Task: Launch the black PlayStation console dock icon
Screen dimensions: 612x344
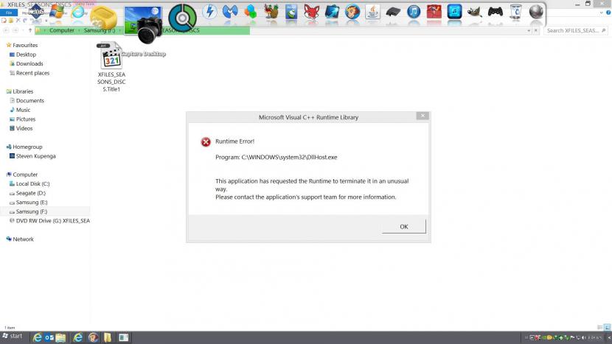Action: point(393,13)
